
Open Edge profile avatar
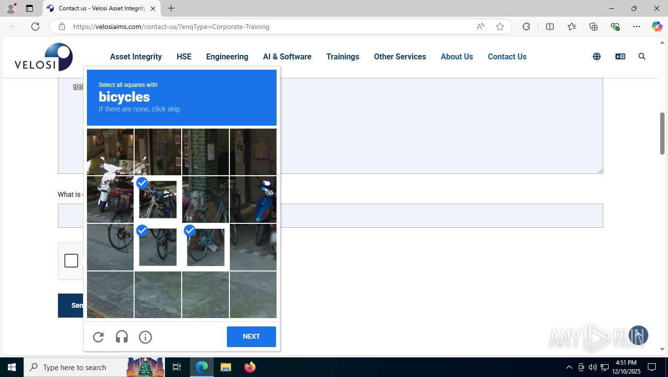[11, 8]
